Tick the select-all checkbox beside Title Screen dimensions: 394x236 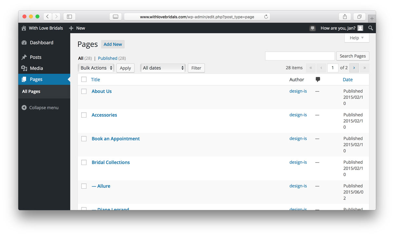click(84, 79)
